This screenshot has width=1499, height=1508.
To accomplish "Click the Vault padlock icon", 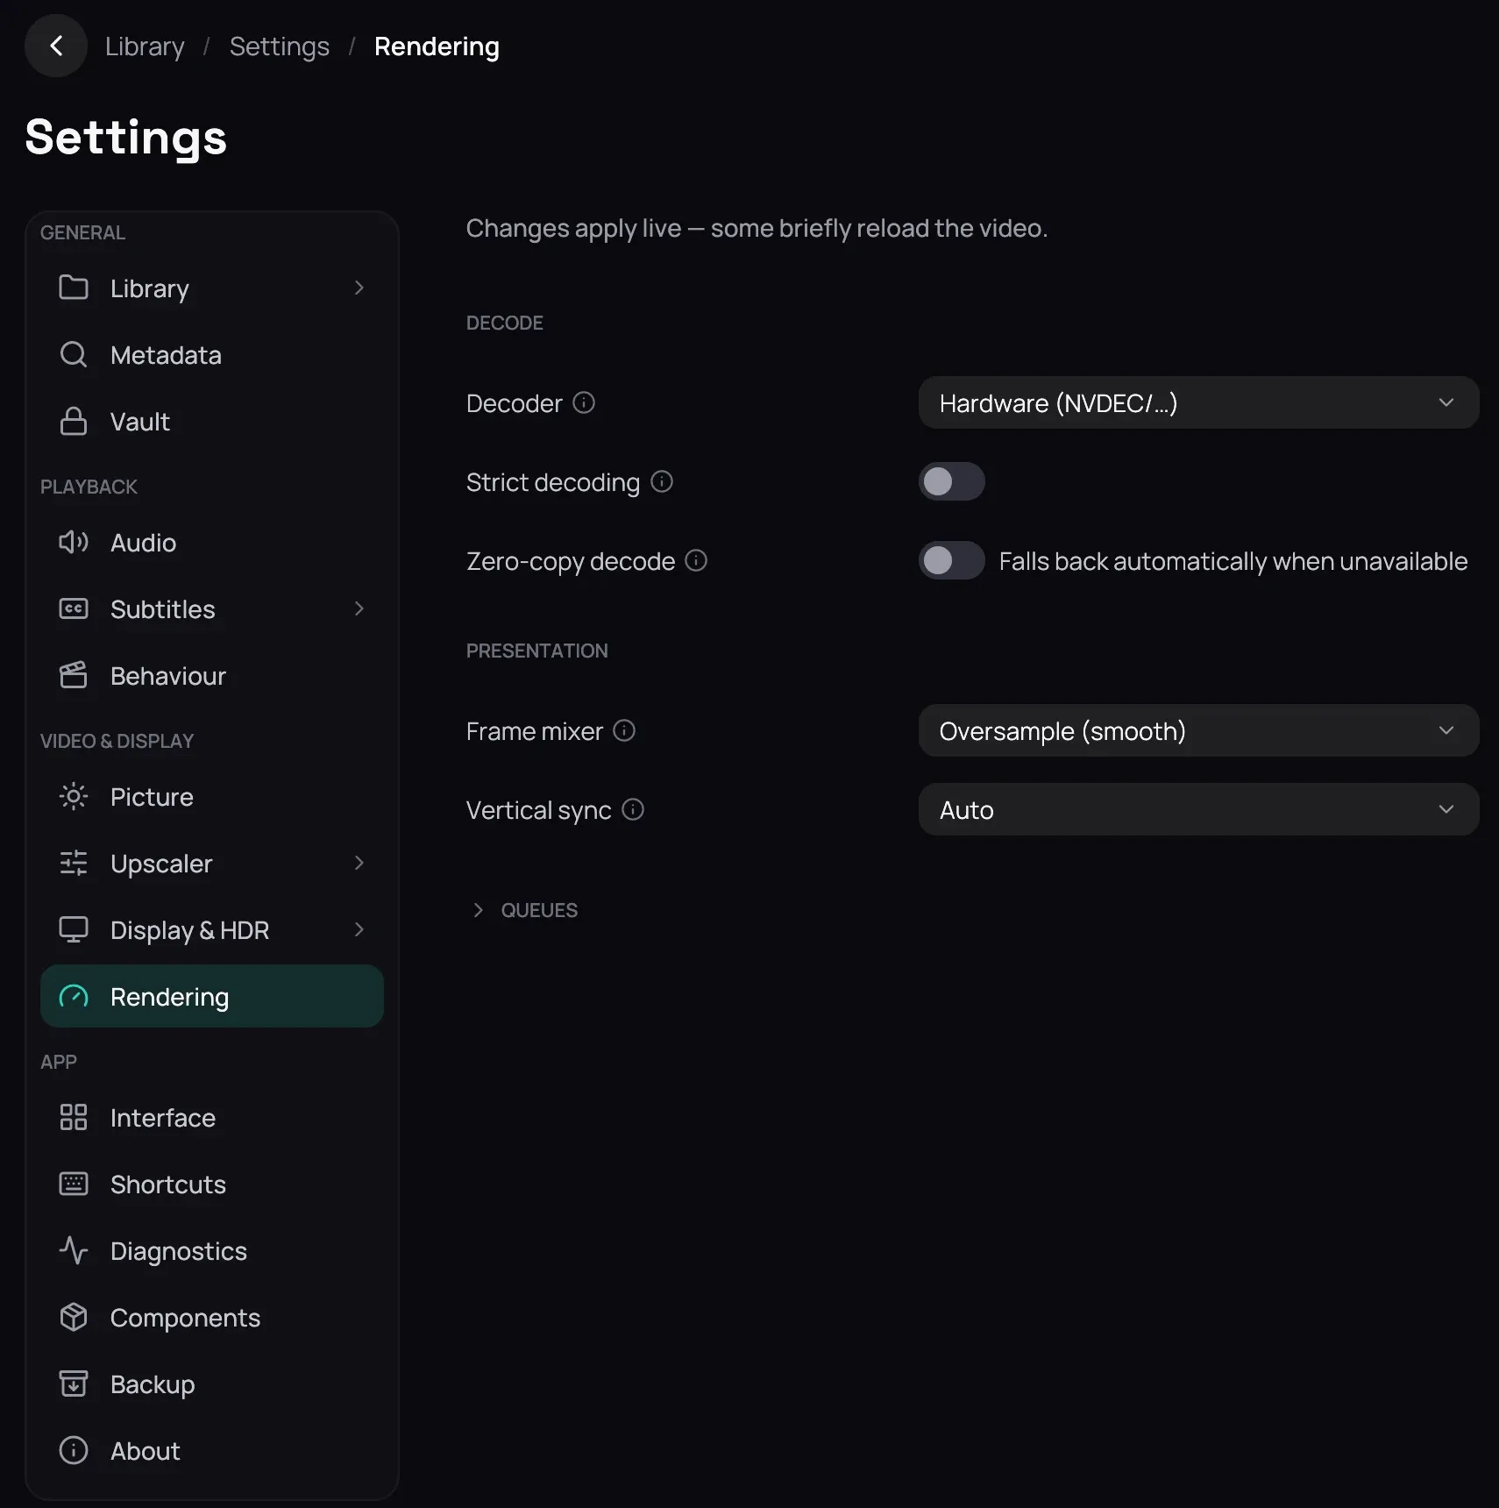I will [74, 421].
